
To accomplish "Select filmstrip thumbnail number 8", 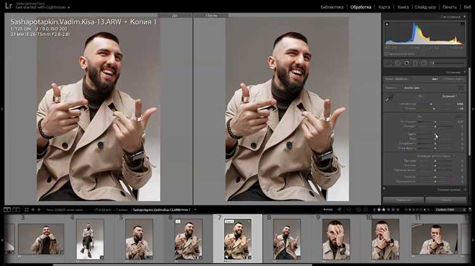I will 286,239.
